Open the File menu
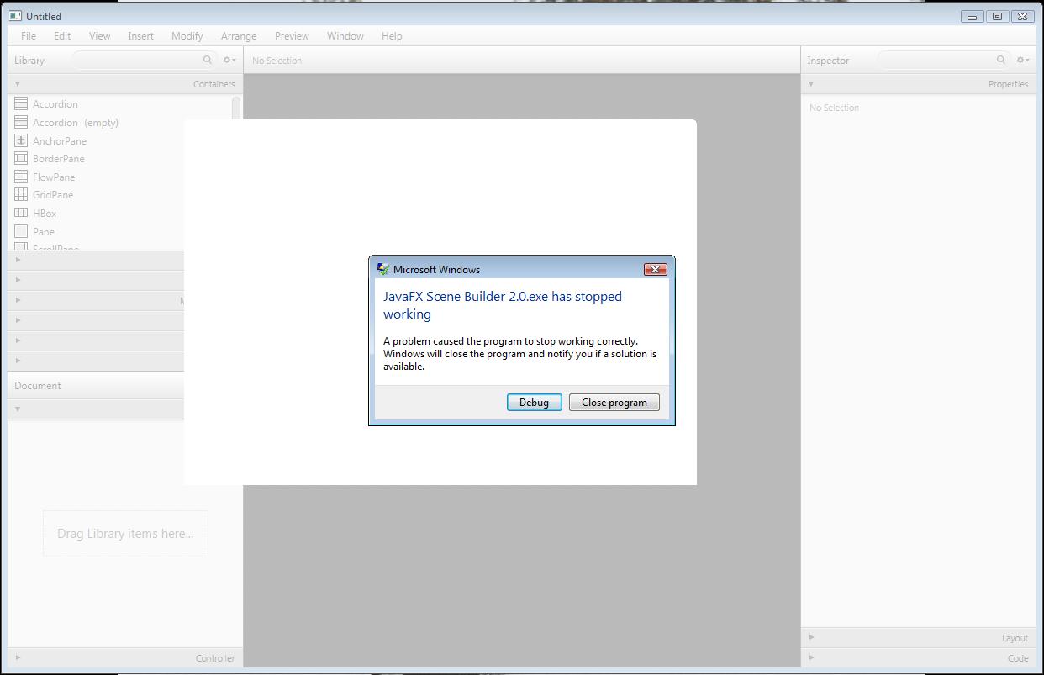Viewport: 1044px width, 675px height. tap(29, 36)
